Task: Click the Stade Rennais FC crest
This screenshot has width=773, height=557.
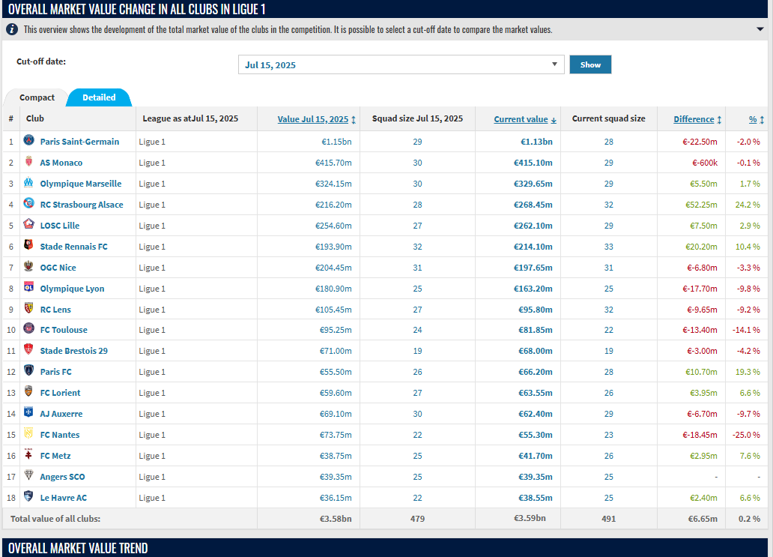Action: (29, 245)
